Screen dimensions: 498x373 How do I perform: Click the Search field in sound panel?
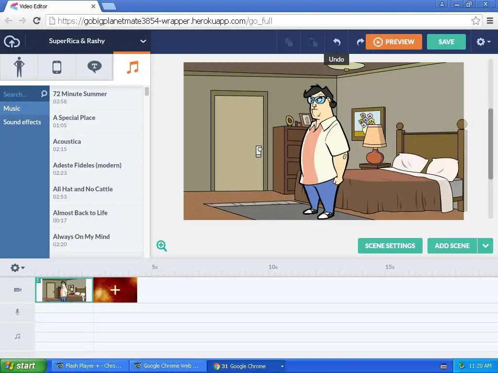[x=19, y=94]
